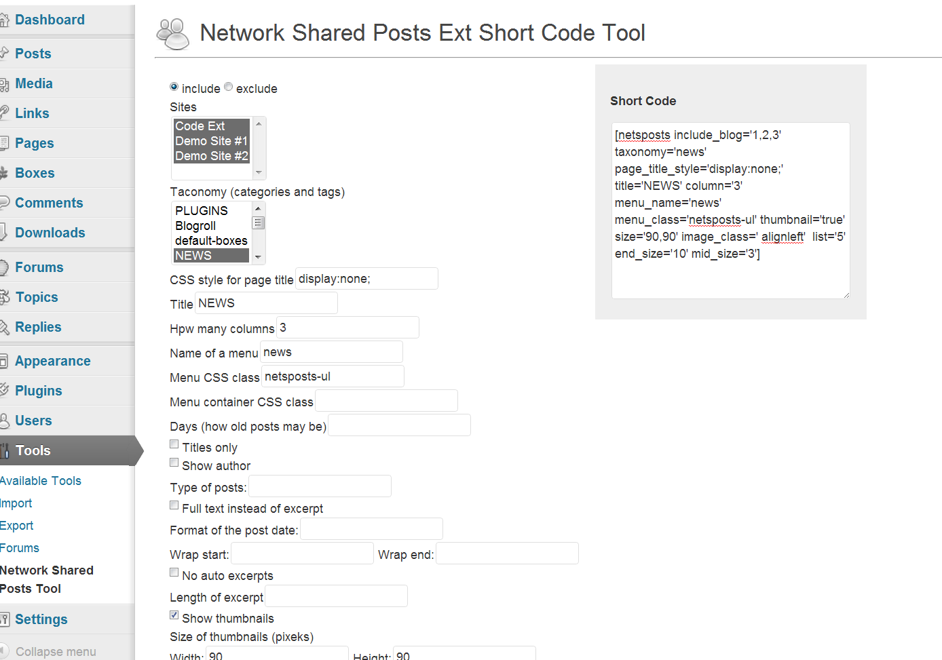Click down arrow of Sites list
Image resolution: width=942 pixels, height=660 pixels.
[259, 172]
